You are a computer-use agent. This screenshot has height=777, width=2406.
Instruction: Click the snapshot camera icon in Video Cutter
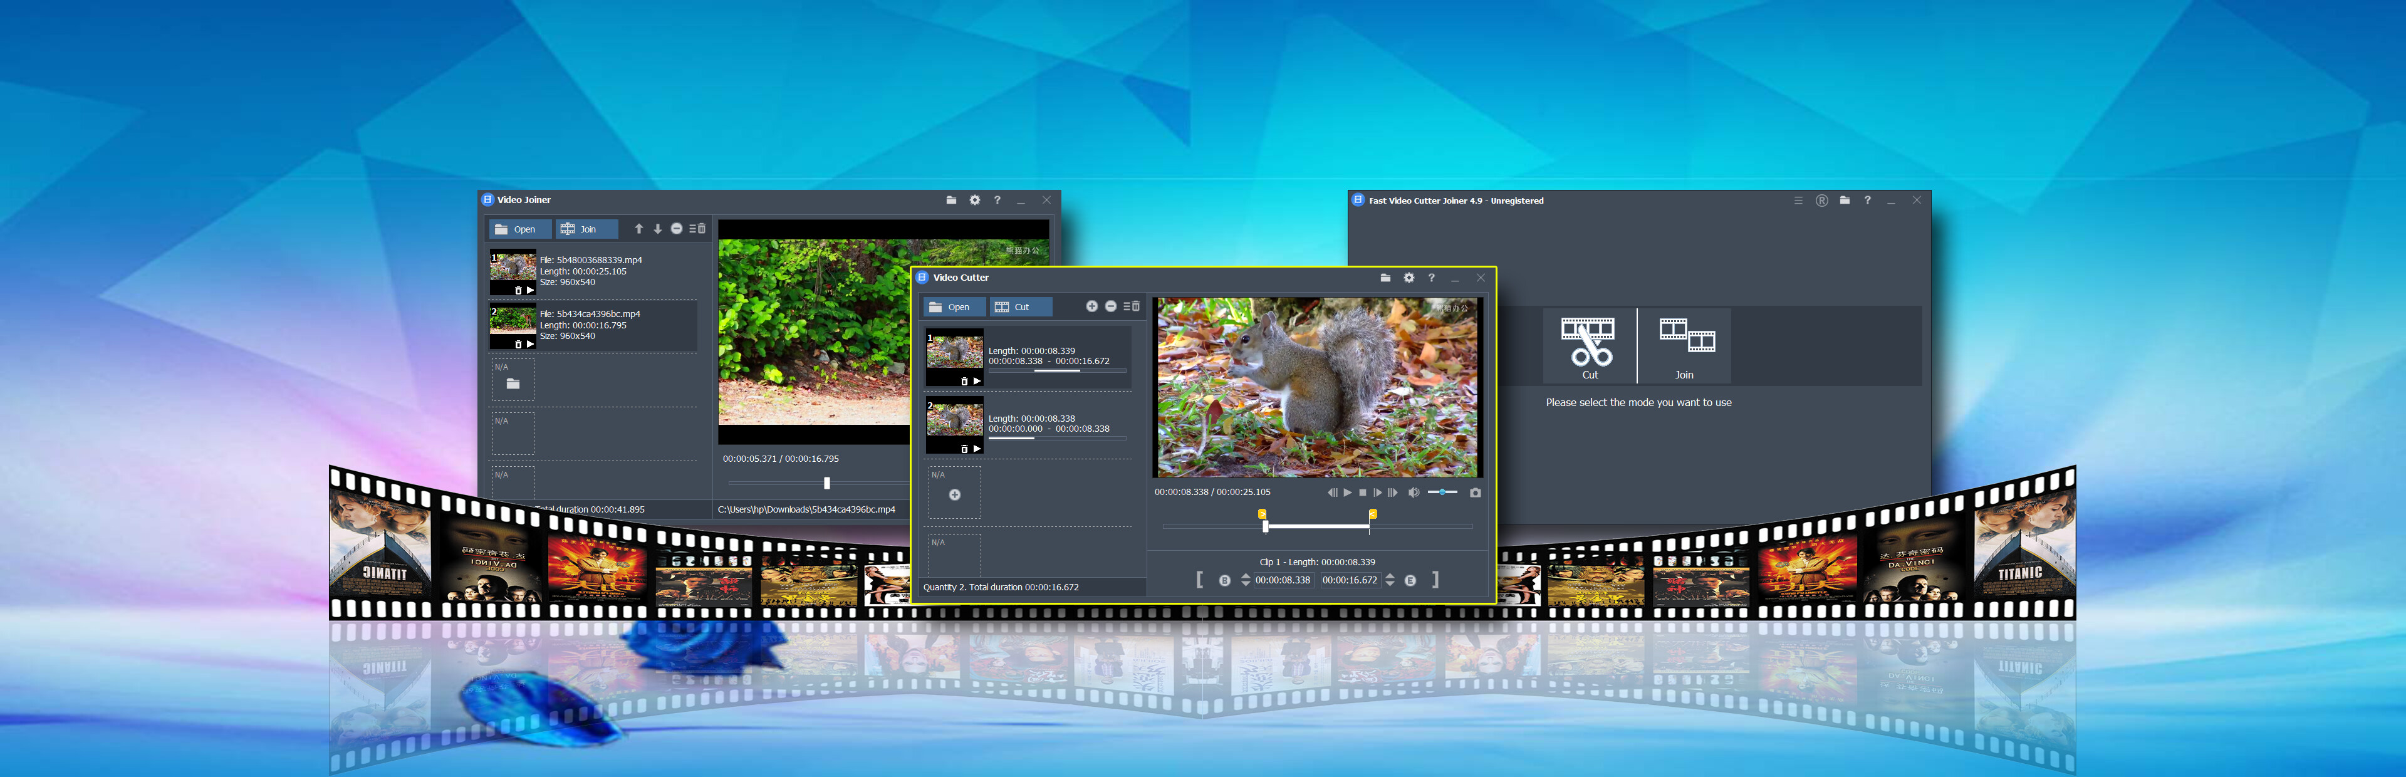click(x=1475, y=493)
